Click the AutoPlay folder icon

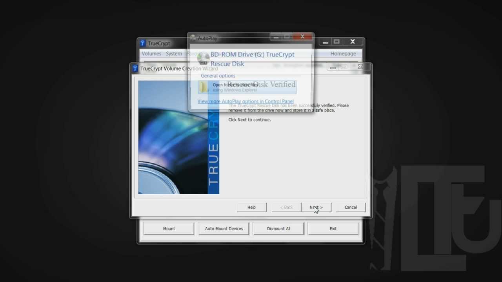pos(204,87)
